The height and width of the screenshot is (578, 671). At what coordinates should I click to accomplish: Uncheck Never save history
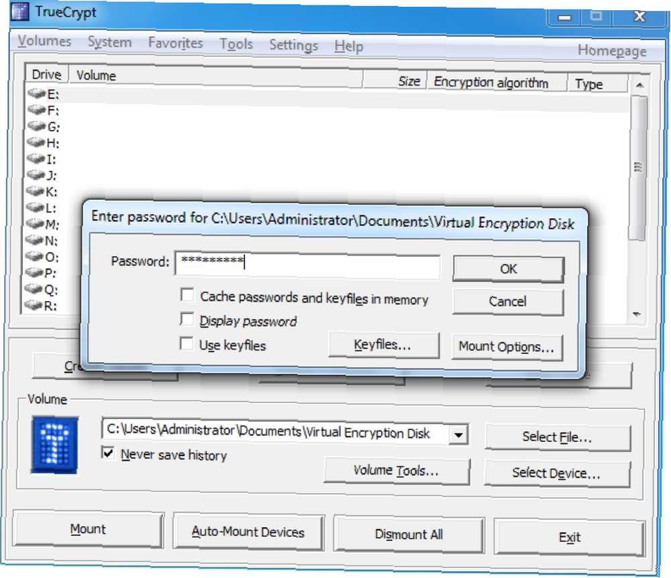pyautogui.click(x=108, y=453)
